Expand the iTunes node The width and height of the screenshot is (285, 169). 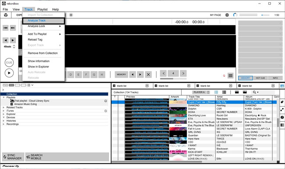click(x=4, y=111)
